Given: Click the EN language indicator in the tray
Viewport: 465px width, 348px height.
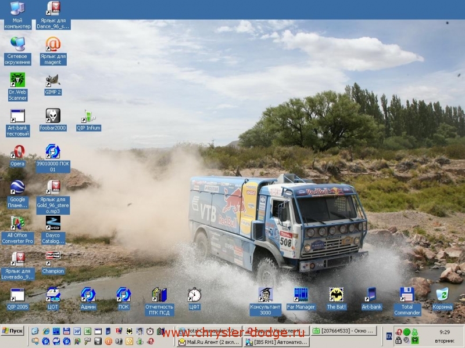Looking at the screenshot, I should click(389, 336).
